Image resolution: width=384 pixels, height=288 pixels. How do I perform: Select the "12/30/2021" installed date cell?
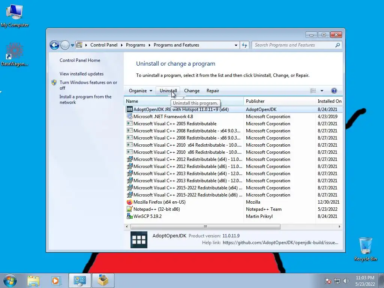(328, 202)
